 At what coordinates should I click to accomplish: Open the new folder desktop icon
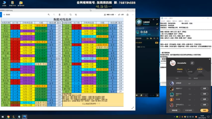(x=12, y=3)
